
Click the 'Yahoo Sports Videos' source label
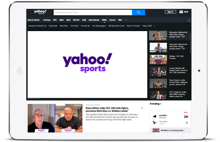click(93, 105)
